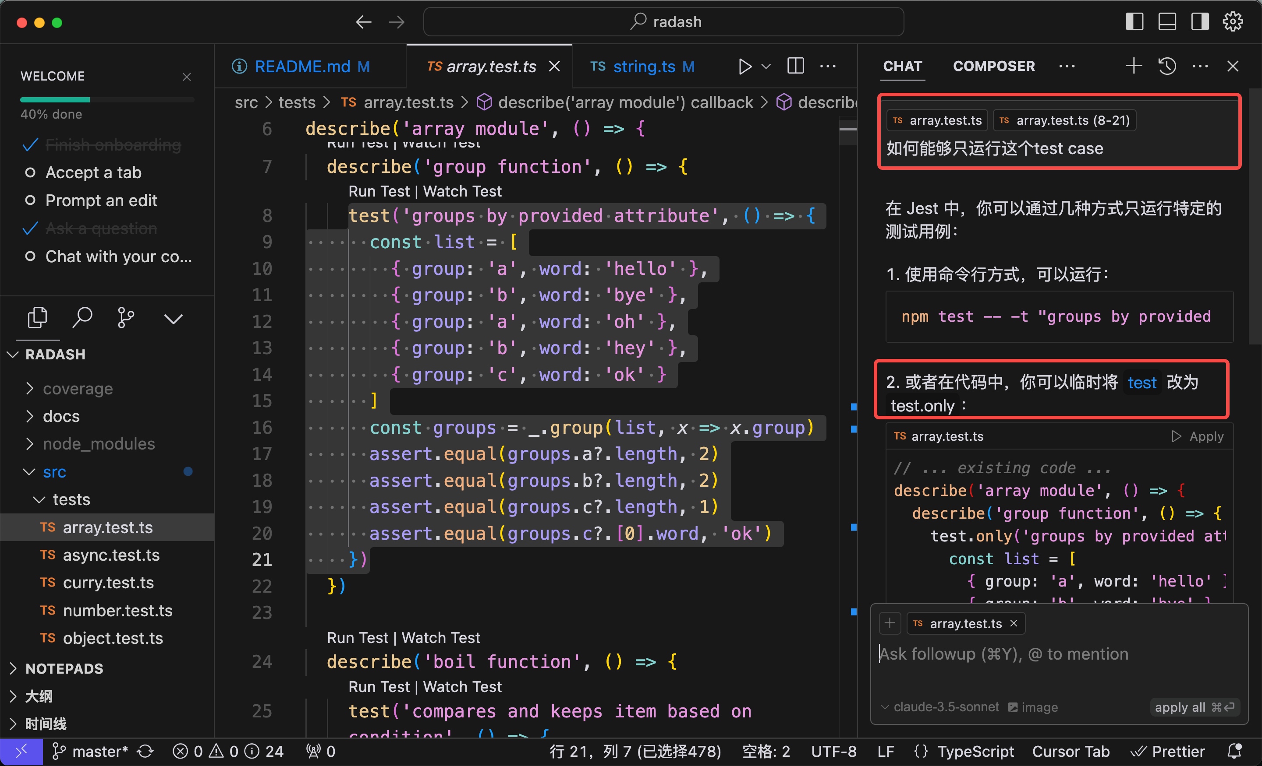This screenshot has width=1262, height=766.
Task: Open the Search view icon in sidebar
Action: pos(82,318)
